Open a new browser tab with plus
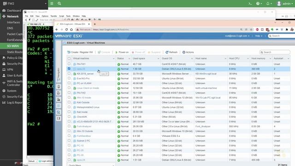The height and width of the screenshot is (166, 295). pyautogui.click(x=95, y=24)
